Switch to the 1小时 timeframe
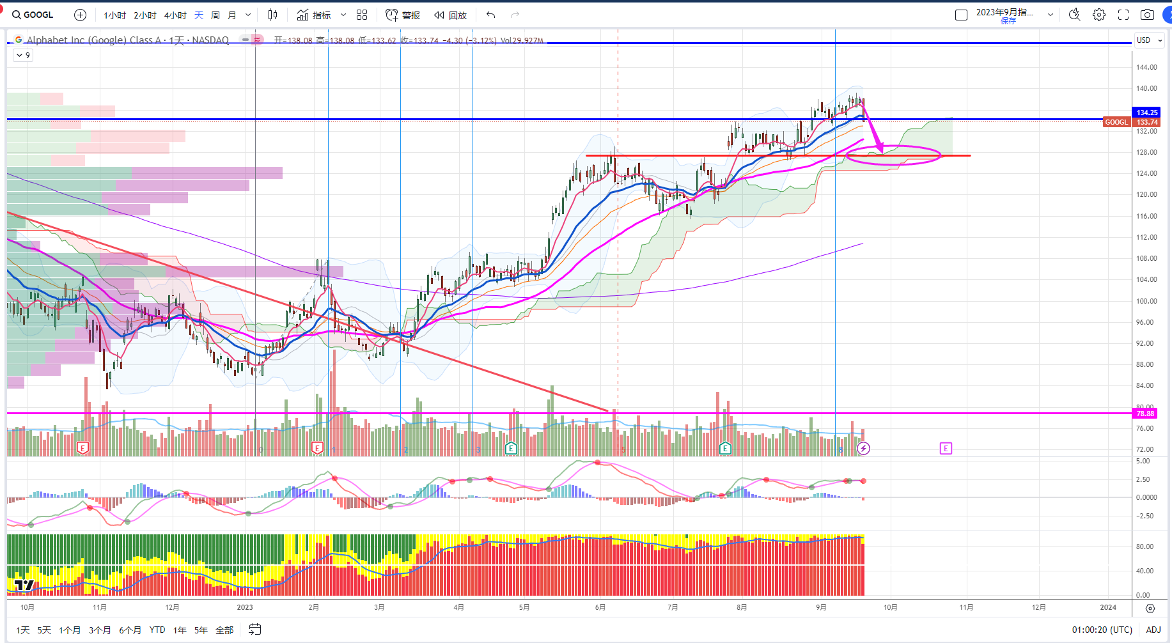 tap(115, 15)
